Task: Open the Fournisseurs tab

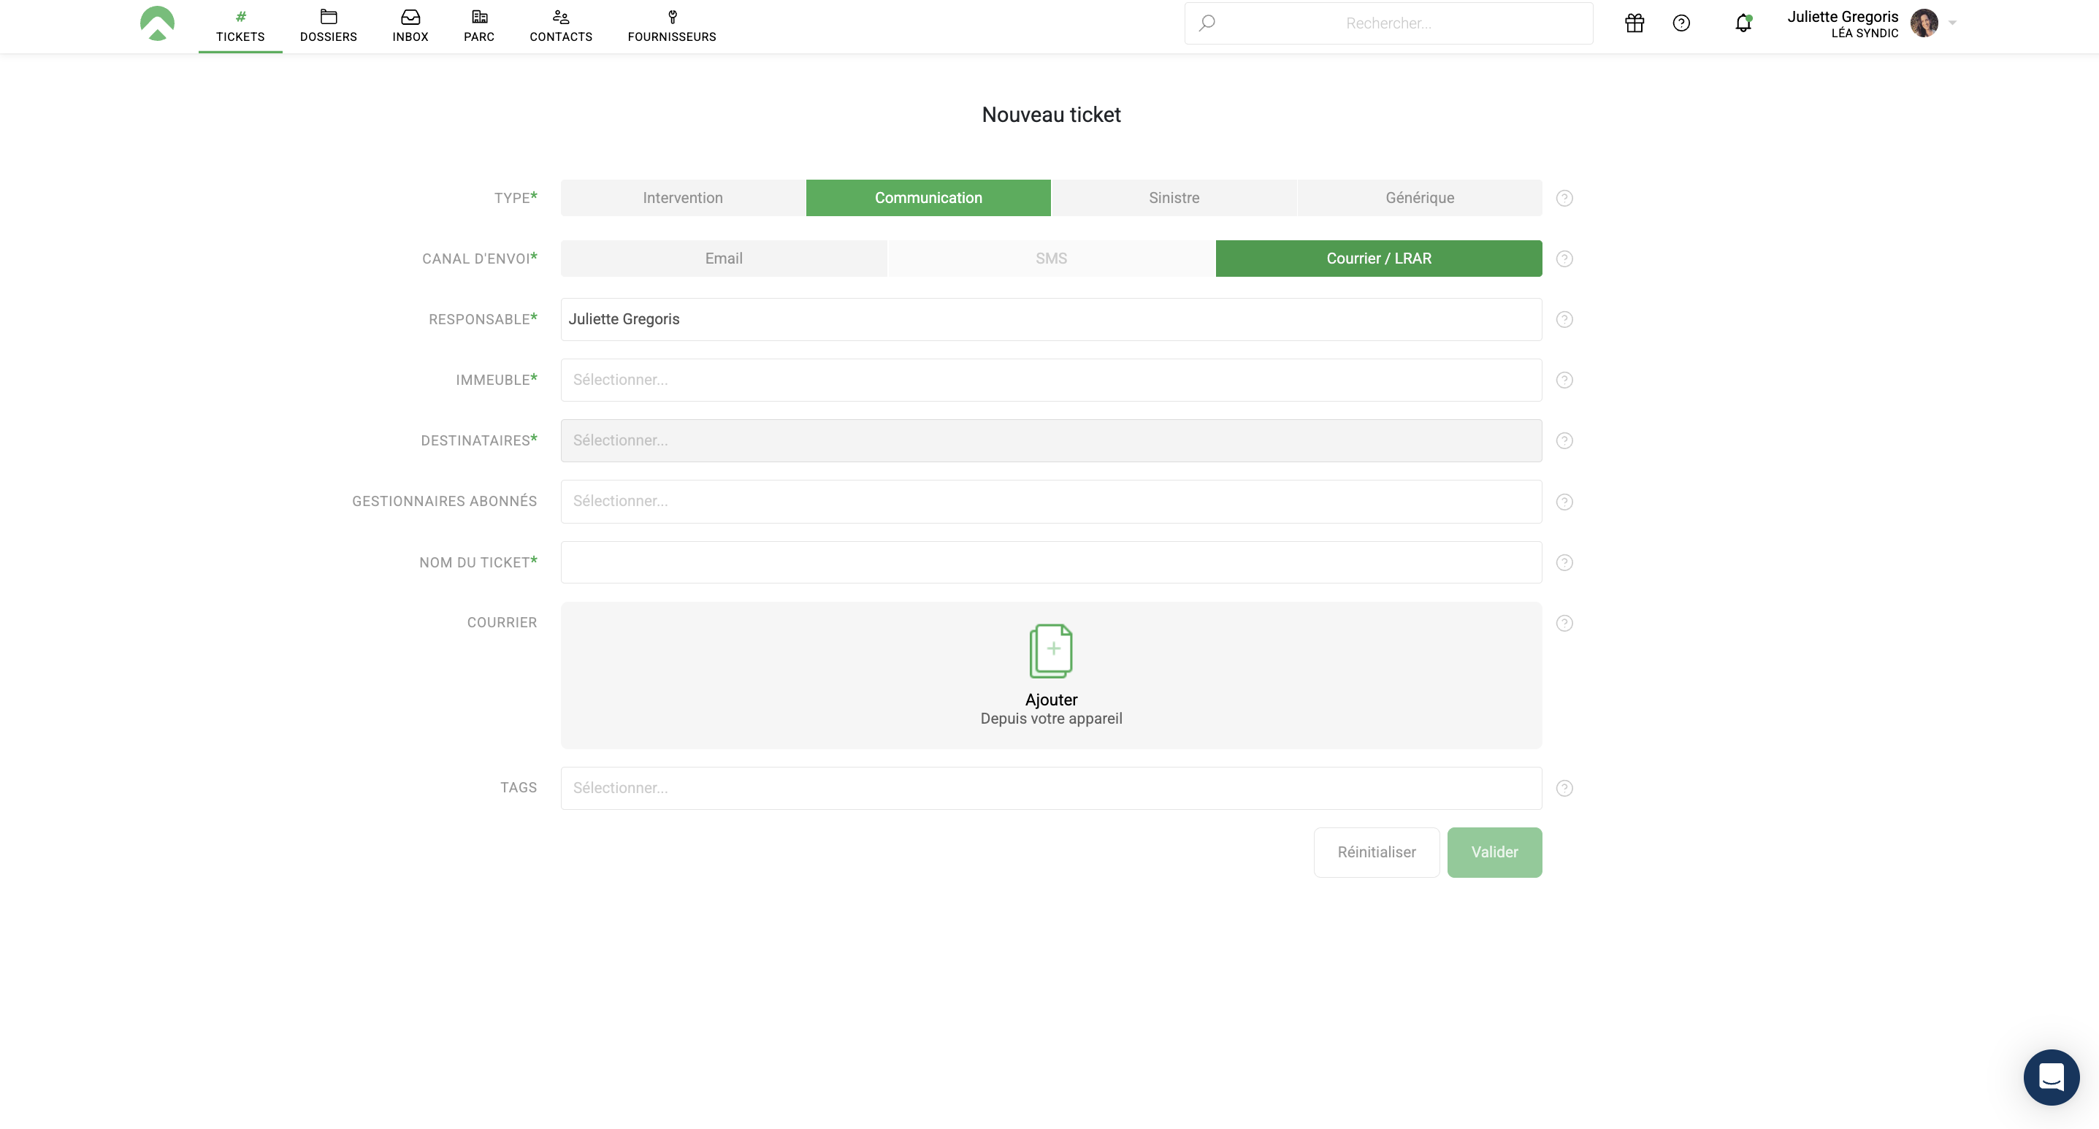Action: click(x=671, y=26)
